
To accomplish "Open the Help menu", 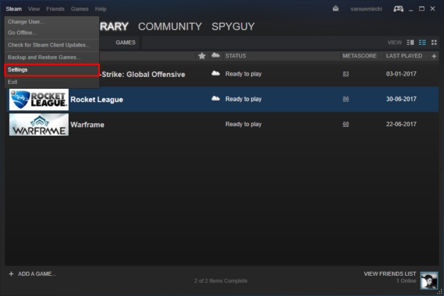I will click(101, 9).
